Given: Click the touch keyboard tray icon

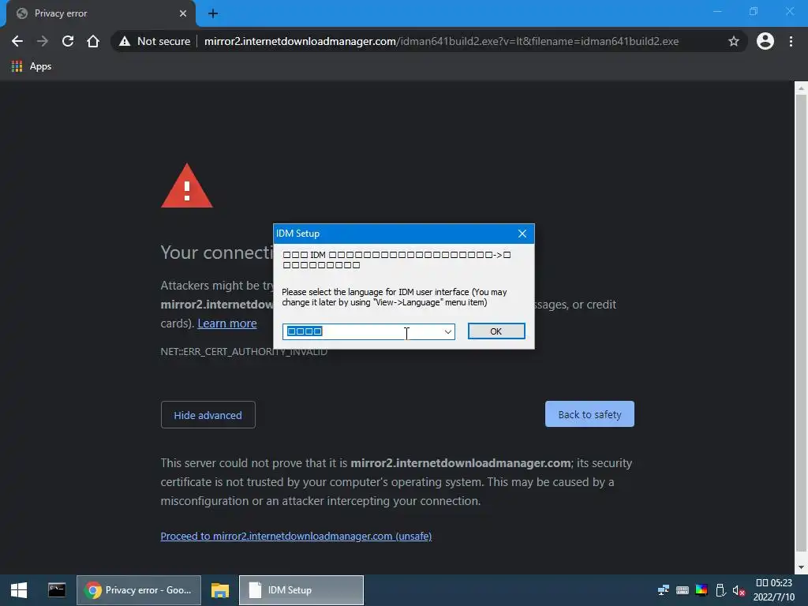Looking at the screenshot, I should tap(683, 590).
